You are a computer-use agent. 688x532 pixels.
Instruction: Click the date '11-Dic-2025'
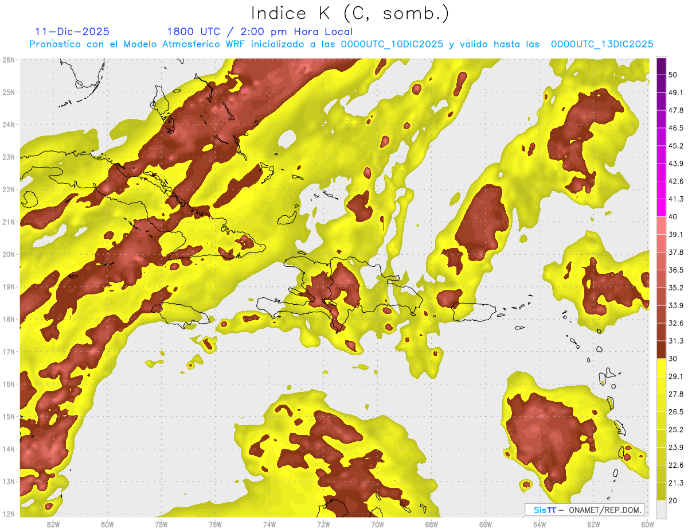pyautogui.click(x=72, y=32)
